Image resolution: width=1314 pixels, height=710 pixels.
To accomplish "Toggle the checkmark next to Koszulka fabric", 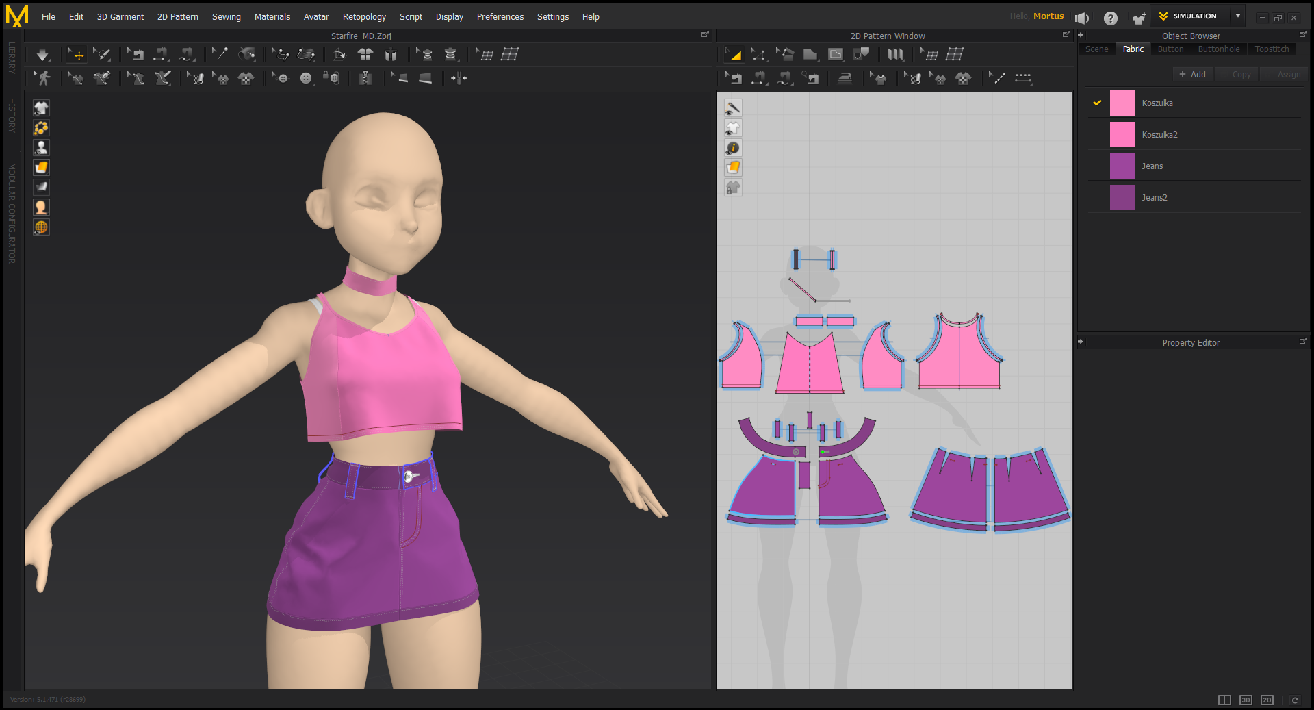I will click(1097, 103).
